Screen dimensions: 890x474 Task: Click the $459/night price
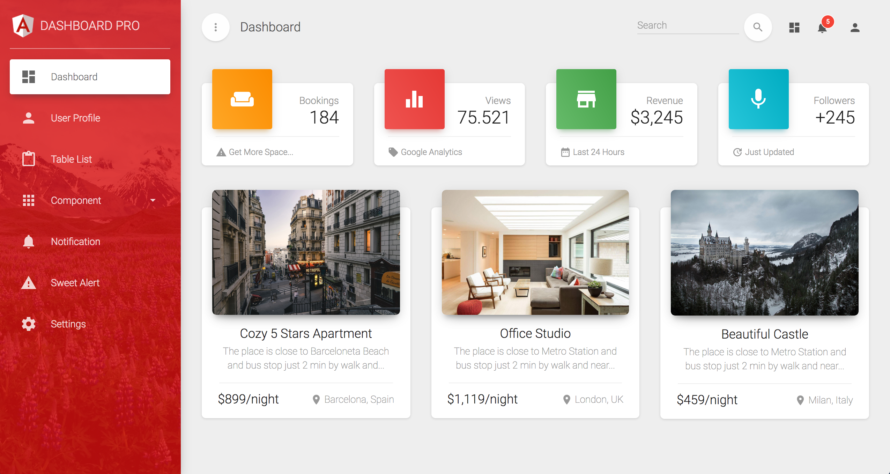click(x=707, y=400)
